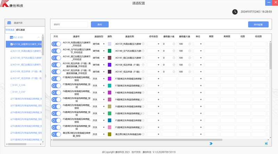Clear name field of F5路调压先导溢流阀使能 row
Viewport: 278px width, 154px height.
(143, 127)
